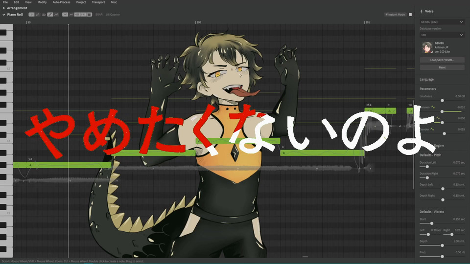Click the vibrato Freq slider handle
470x264 pixels.
tap(442, 257)
